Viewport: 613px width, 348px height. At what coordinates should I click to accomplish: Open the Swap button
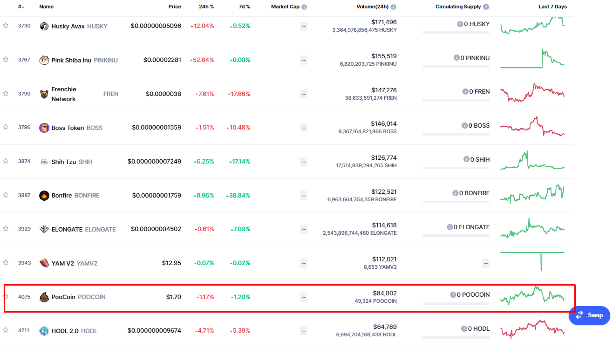(589, 315)
